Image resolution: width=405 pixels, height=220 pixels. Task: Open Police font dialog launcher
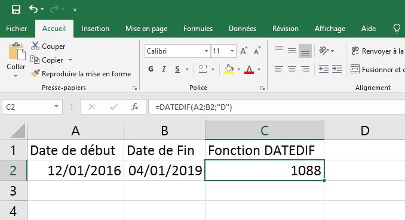262,88
